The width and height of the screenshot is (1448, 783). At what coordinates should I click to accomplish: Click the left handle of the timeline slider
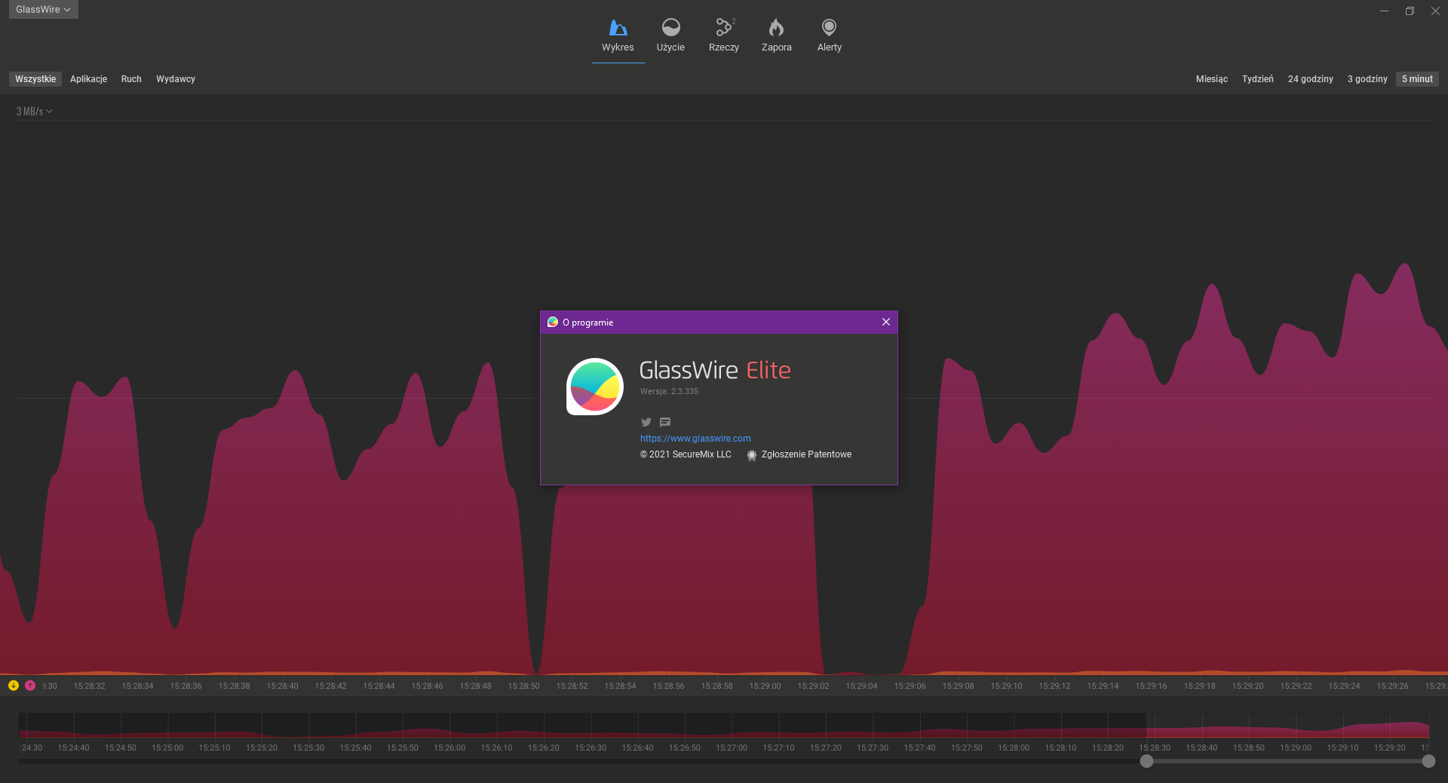1146,761
